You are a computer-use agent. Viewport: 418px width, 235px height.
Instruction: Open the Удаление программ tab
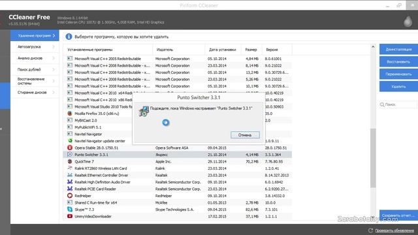[35, 35]
